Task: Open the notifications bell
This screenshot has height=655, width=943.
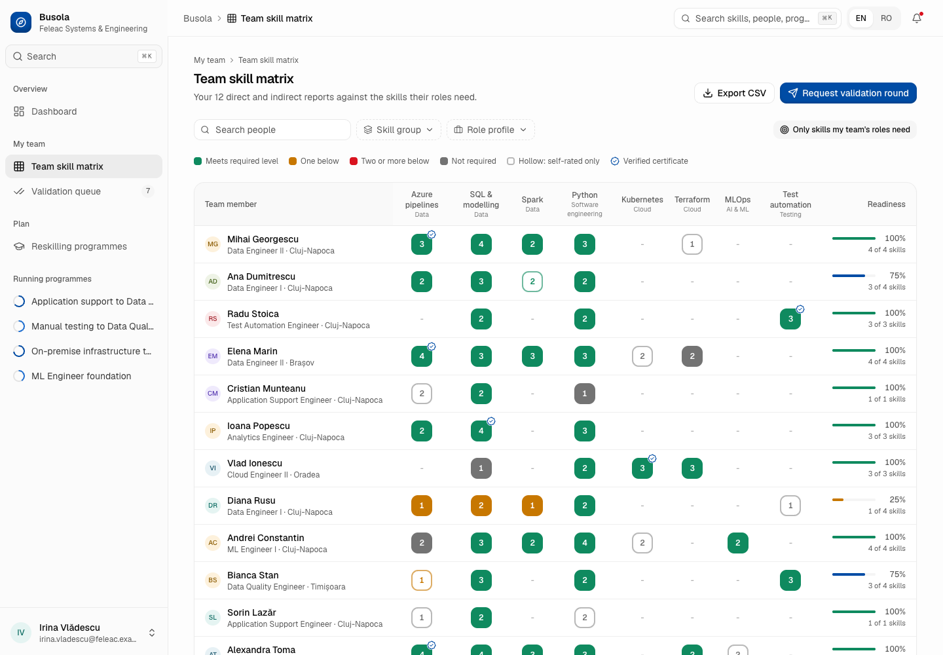Action: click(x=917, y=18)
